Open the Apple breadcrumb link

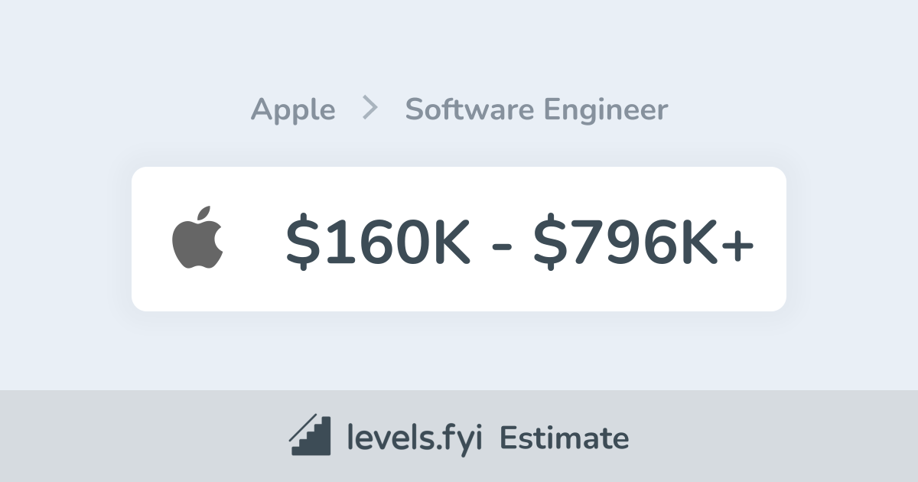pyautogui.click(x=293, y=111)
